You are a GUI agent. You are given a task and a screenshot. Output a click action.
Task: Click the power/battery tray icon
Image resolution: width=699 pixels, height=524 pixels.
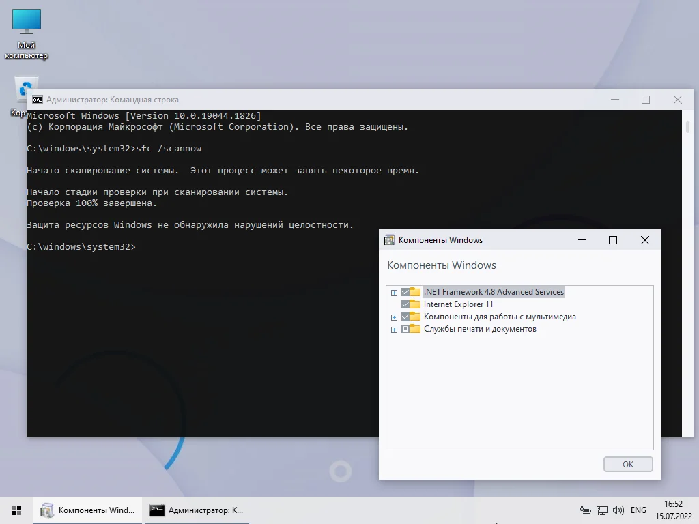[x=585, y=510]
